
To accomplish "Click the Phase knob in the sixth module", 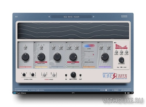I will click(101, 47).
